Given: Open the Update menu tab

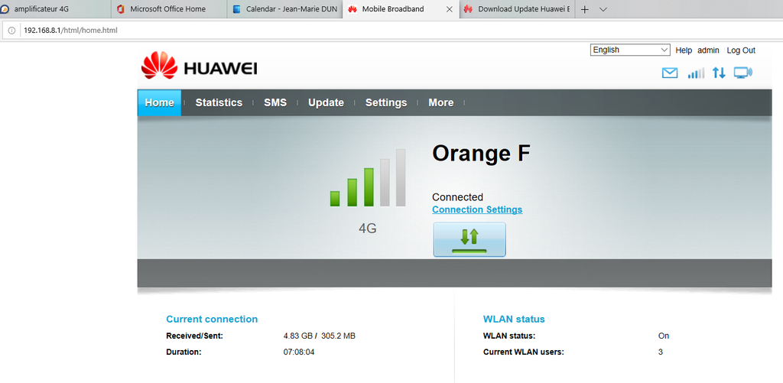Looking at the screenshot, I should point(326,103).
